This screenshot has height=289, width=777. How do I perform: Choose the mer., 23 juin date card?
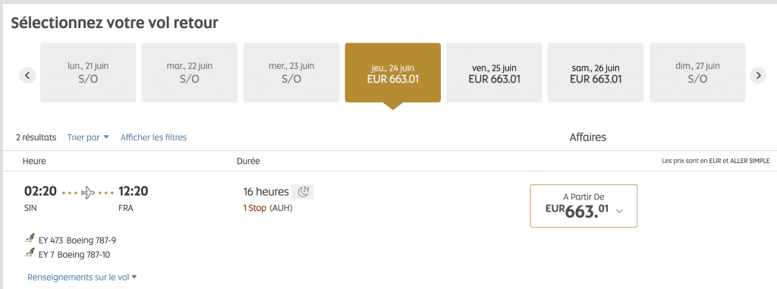tap(291, 73)
